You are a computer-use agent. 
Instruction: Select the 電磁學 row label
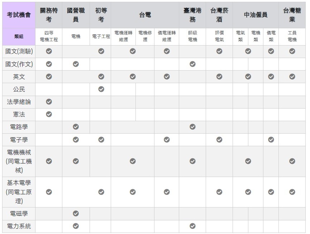click(19, 214)
